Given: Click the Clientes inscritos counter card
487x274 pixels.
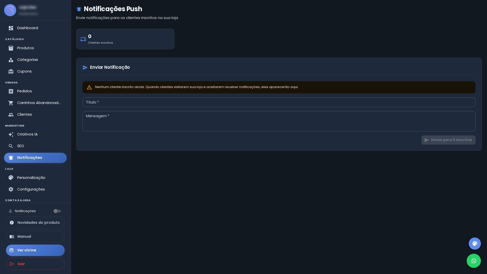Looking at the screenshot, I should point(125,39).
